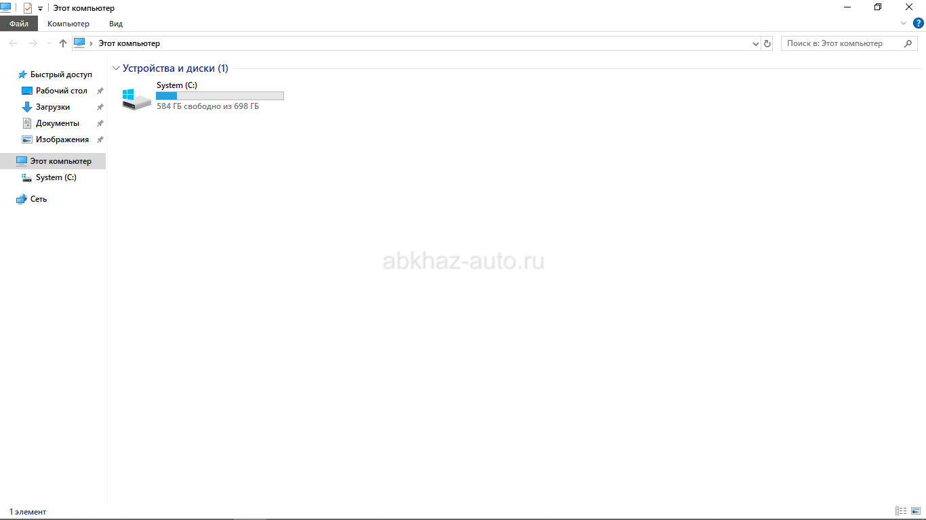Click the Properties icon in title bar
This screenshot has height=520, width=926.
pos(28,8)
